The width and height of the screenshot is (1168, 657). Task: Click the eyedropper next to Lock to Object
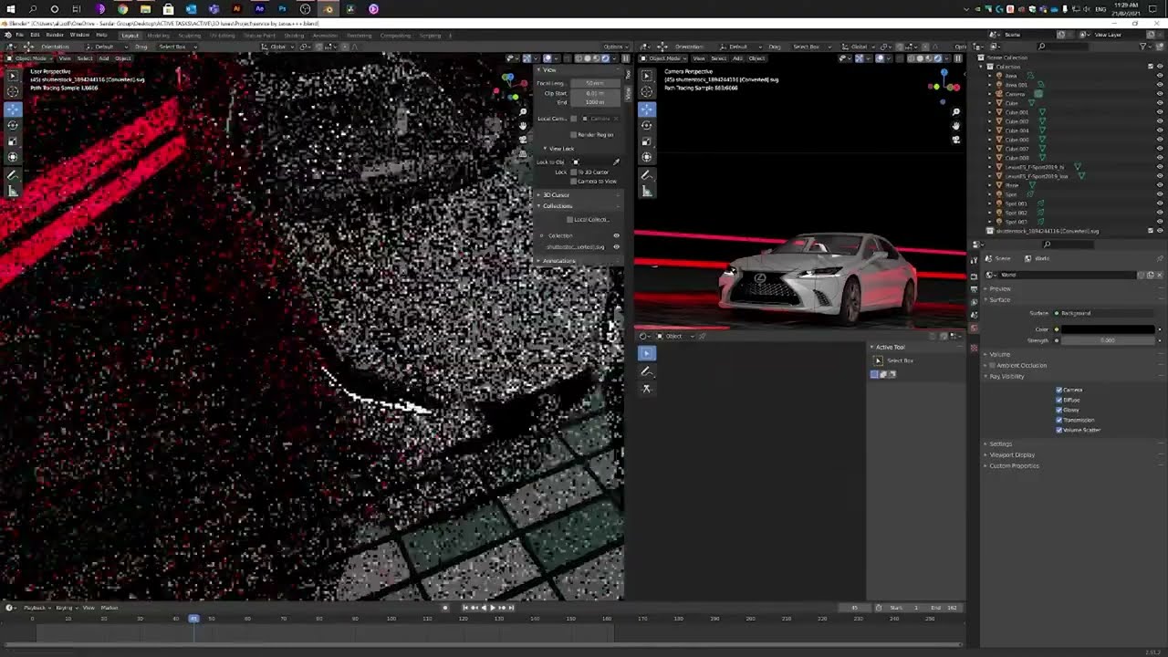(x=616, y=162)
